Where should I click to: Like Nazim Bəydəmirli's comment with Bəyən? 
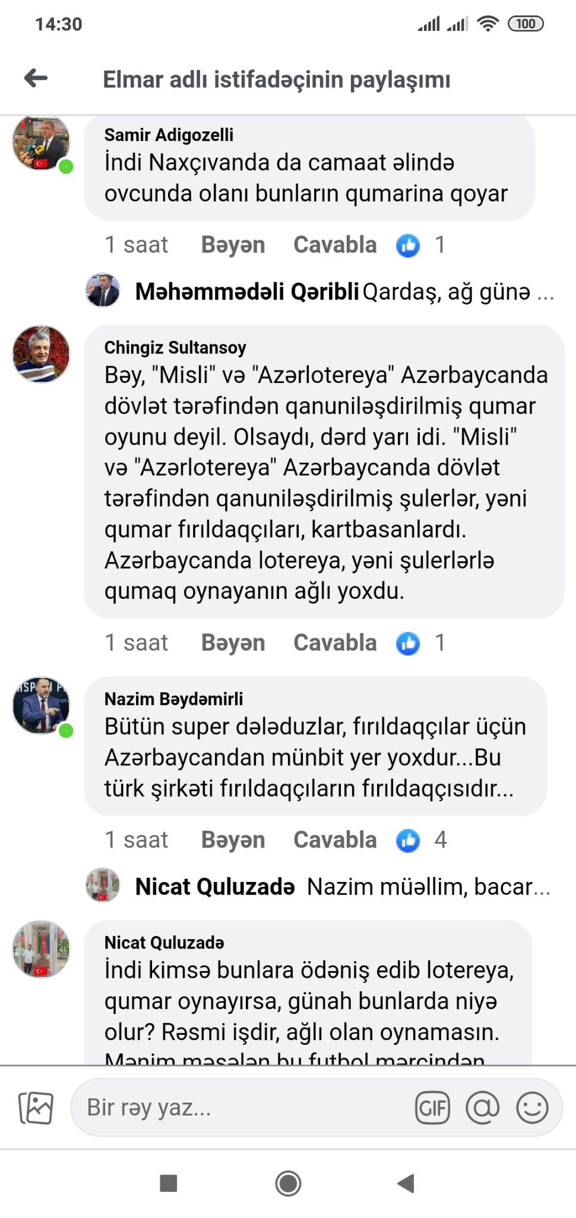(x=233, y=840)
